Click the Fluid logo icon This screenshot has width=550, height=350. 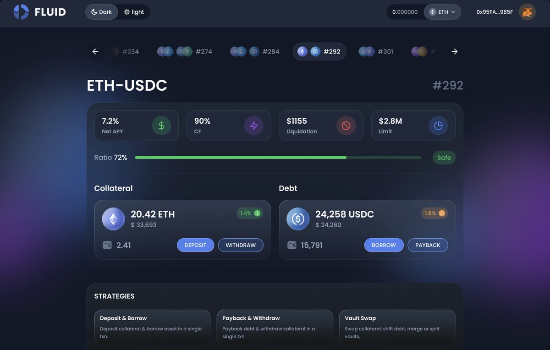21,12
